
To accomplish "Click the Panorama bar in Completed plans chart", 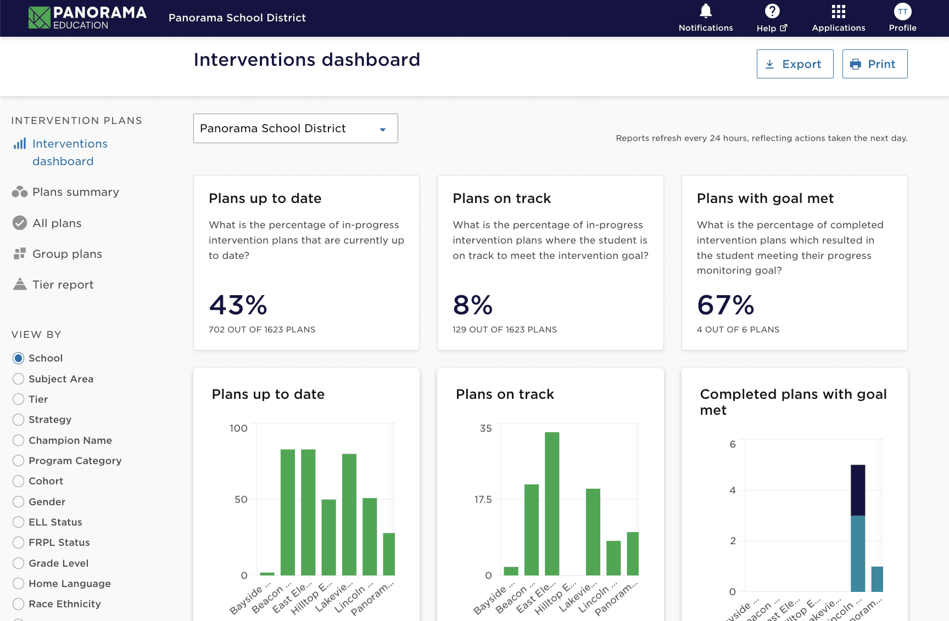I will (878, 579).
